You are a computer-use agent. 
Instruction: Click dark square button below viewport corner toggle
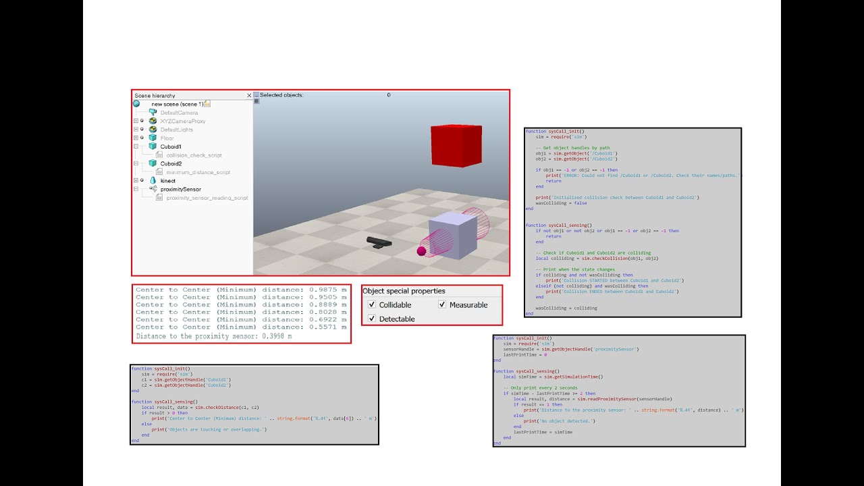[256, 101]
